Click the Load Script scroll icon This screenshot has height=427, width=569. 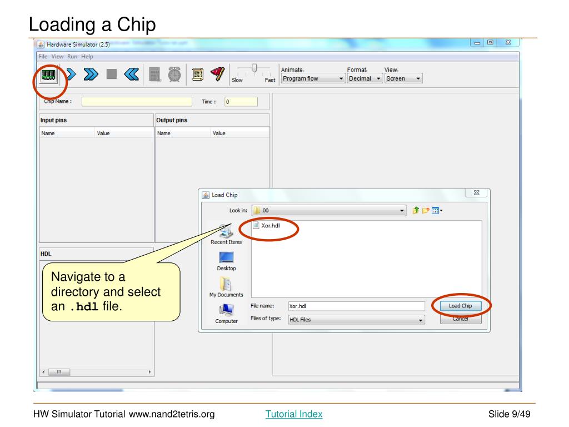197,75
